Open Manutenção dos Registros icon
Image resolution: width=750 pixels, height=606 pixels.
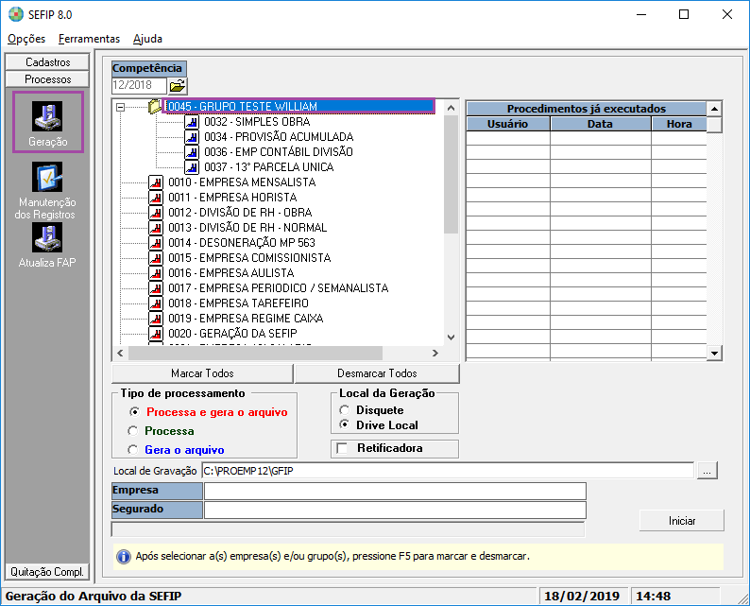coord(47,177)
